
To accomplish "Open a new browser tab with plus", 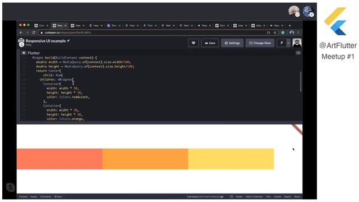I will [x=289, y=25].
